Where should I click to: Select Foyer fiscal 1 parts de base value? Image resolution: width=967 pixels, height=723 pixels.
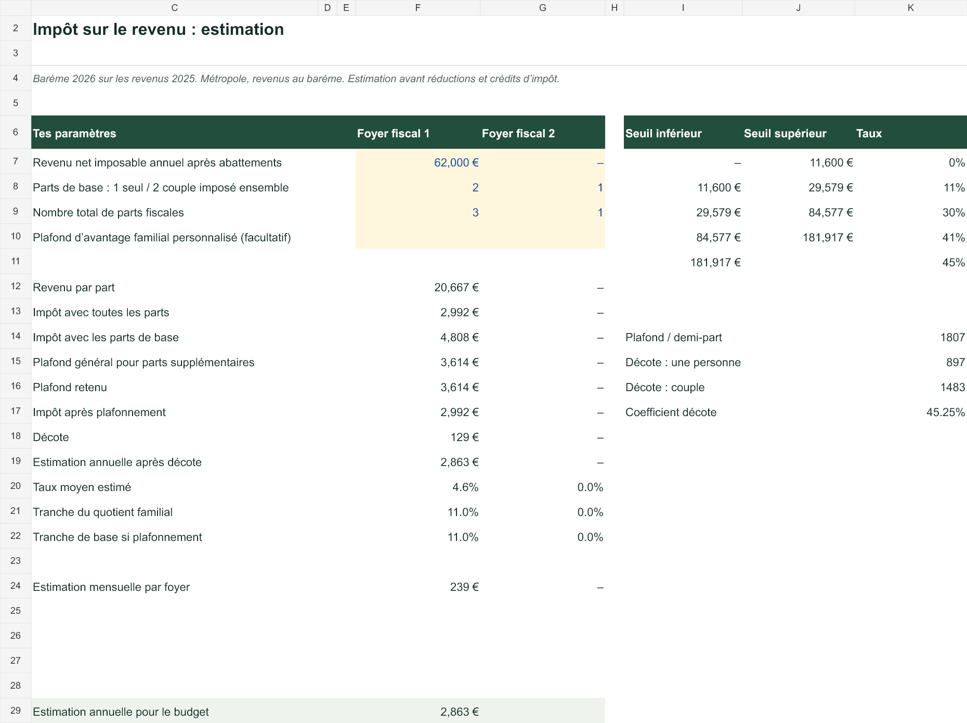(x=418, y=187)
